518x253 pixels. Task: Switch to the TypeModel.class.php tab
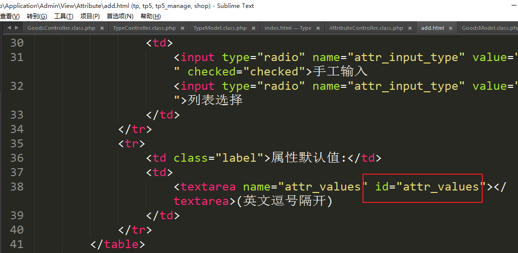click(220, 28)
